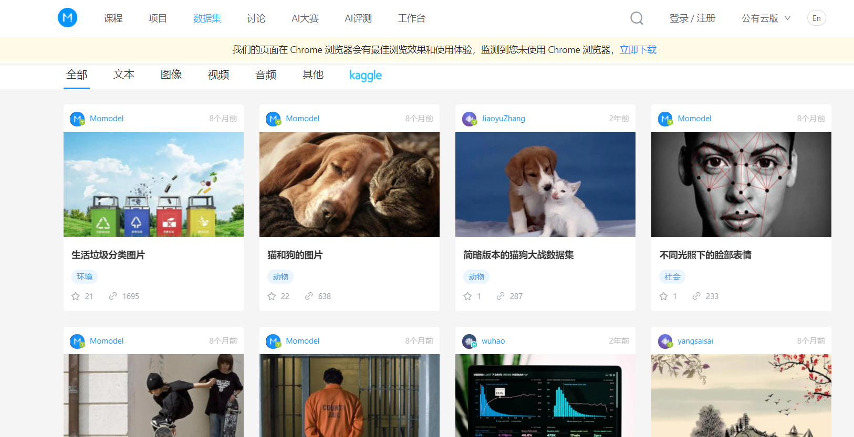854x437 pixels.
Task: Click the Momodel logo in the header
Action: coord(68,18)
